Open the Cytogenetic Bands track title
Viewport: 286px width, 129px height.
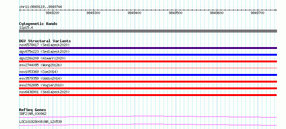pyautogui.click(x=38, y=24)
